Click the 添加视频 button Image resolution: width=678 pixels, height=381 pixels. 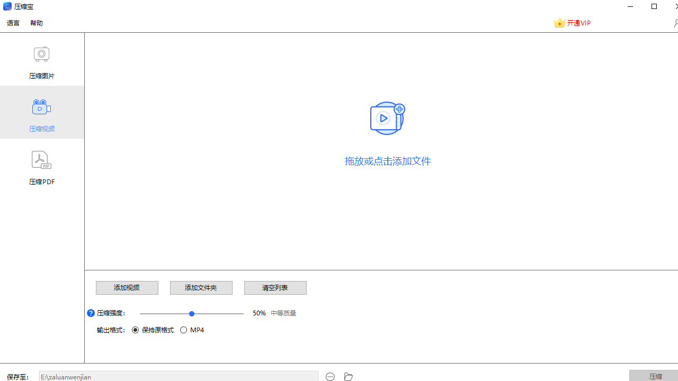127,288
